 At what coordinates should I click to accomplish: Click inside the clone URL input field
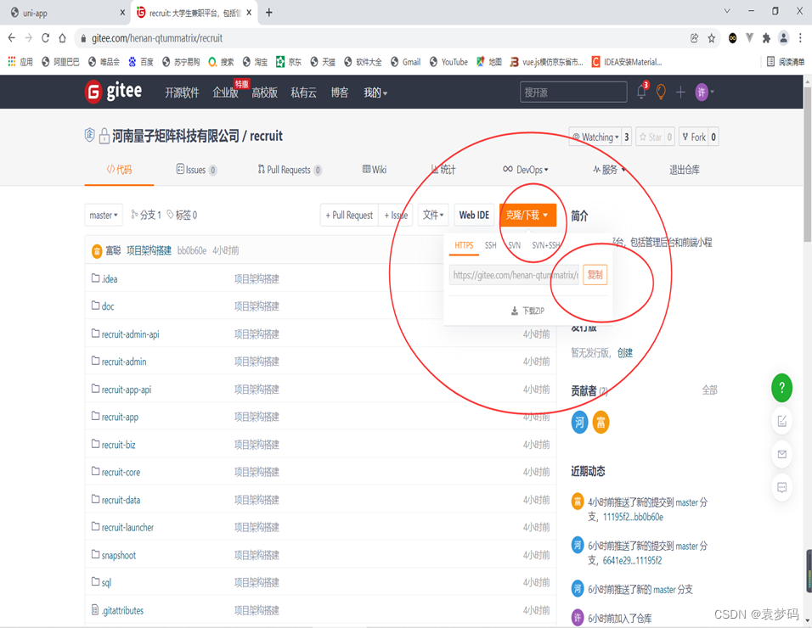[x=510, y=274]
